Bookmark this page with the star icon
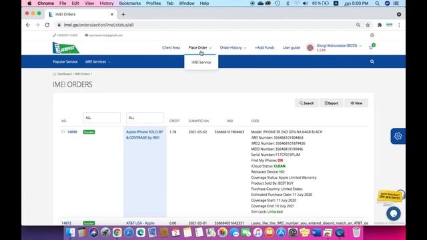The image size is (427, 240). (x=368, y=25)
